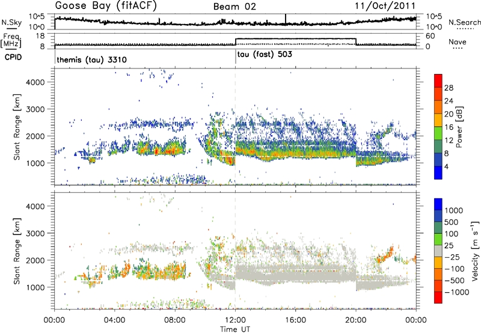Viewport: 481px width, 333px height.
Task: Click the '-25' label on Velocity colorbar
Action: click(x=452, y=257)
